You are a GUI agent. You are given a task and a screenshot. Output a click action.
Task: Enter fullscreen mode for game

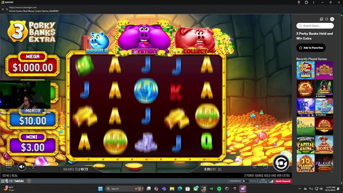pos(327,19)
